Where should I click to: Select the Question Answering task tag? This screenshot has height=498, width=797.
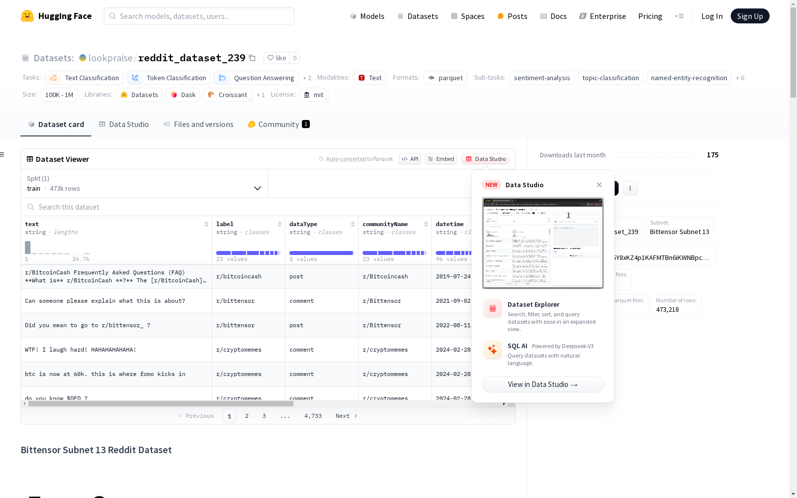pos(257,78)
